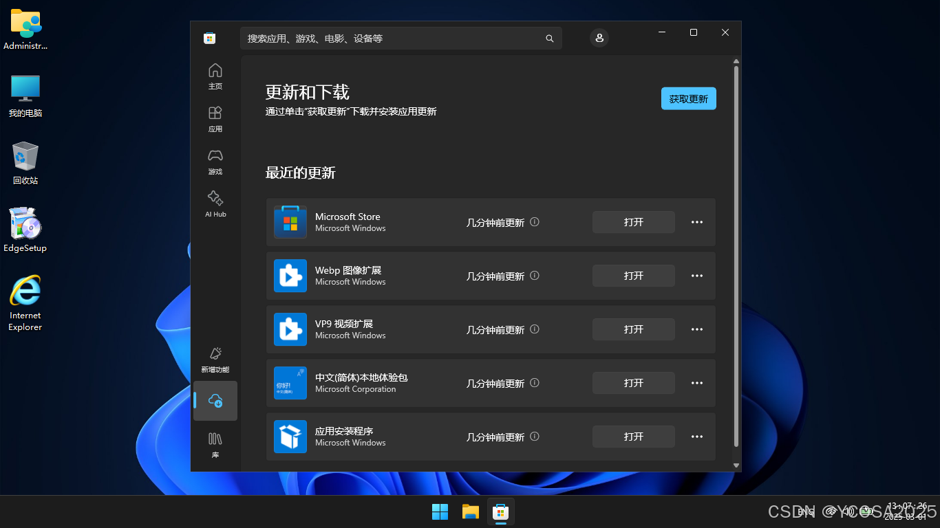Open the Administrator desktop folder icon
The height and width of the screenshot is (528, 940).
(x=25, y=29)
